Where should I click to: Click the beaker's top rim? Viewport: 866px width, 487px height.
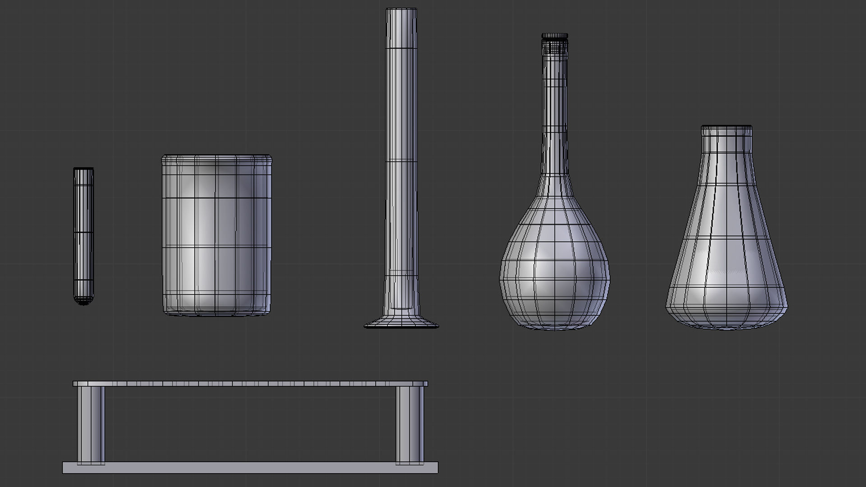point(216,157)
